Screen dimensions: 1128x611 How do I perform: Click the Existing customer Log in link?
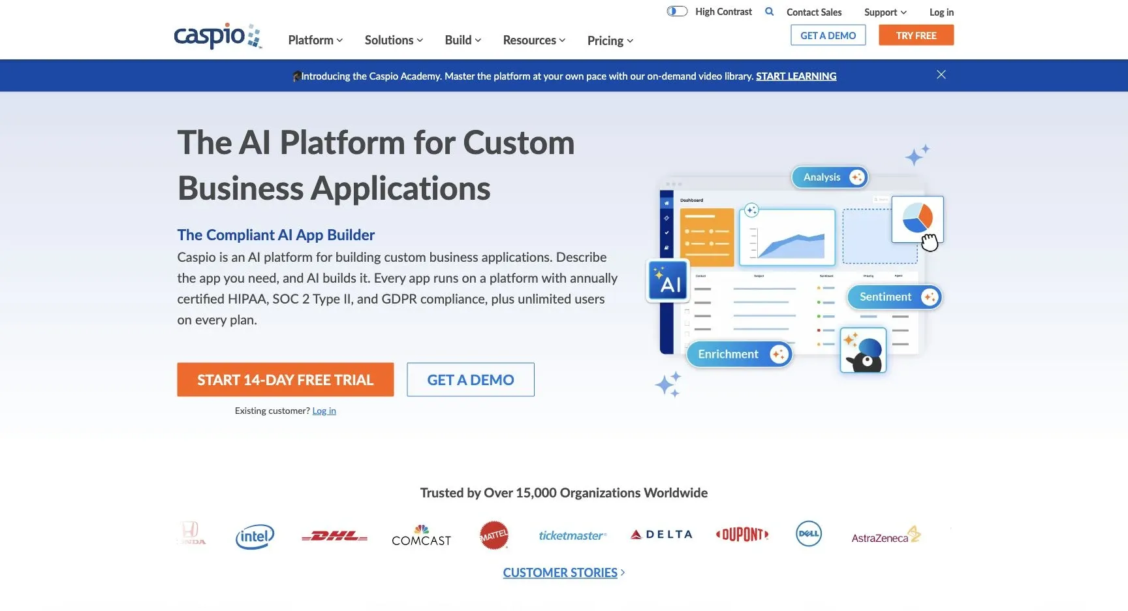[324, 411]
